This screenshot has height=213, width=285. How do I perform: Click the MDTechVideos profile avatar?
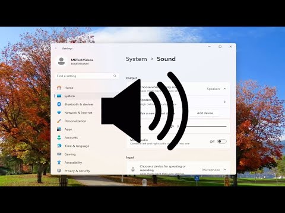(x=61, y=62)
